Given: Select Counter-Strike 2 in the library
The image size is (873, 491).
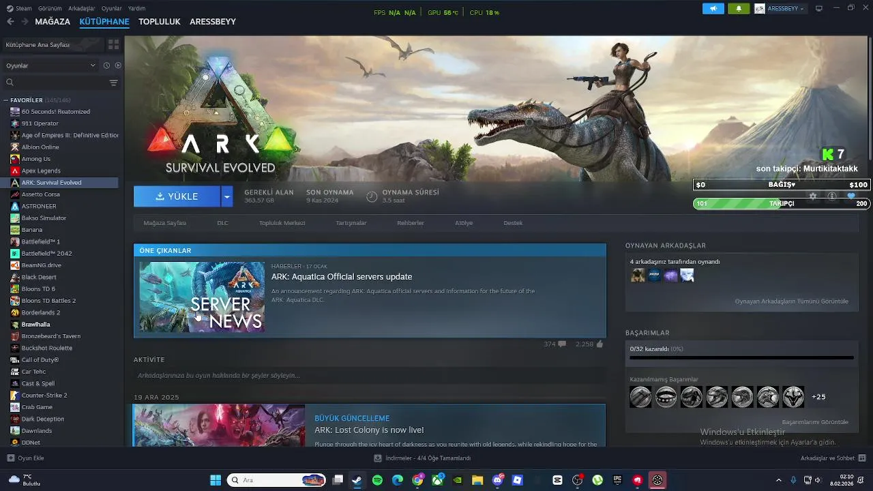Looking at the screenshot, I should 44,396.
